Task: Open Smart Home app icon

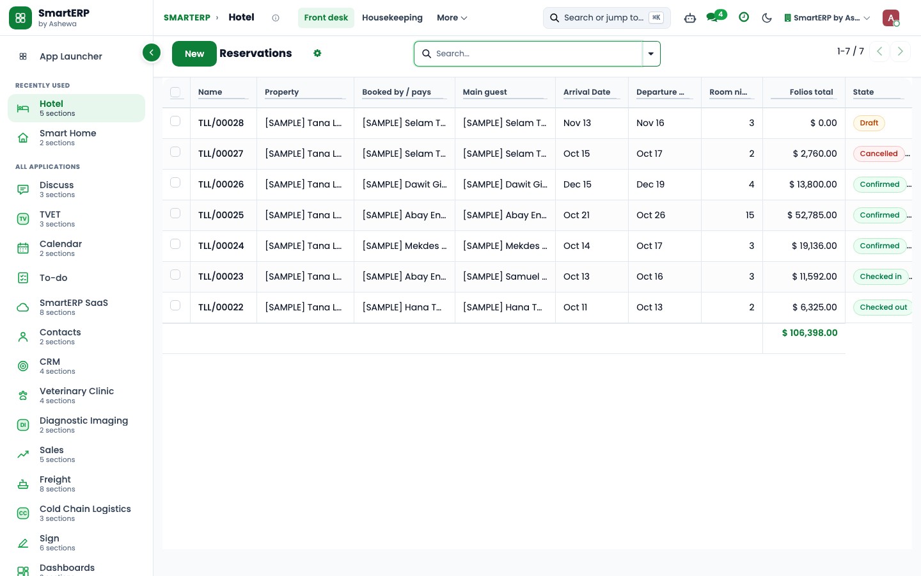Action: point(23,138)
